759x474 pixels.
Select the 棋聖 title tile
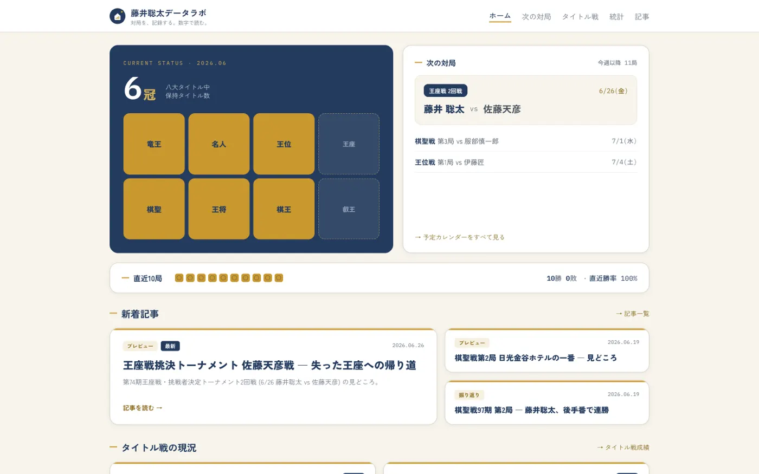[154, 209]
